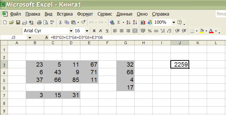This screenshot has height=115, width=226.
Task: Apply thousands separator 000 format
Action: (x=156, y=31)
